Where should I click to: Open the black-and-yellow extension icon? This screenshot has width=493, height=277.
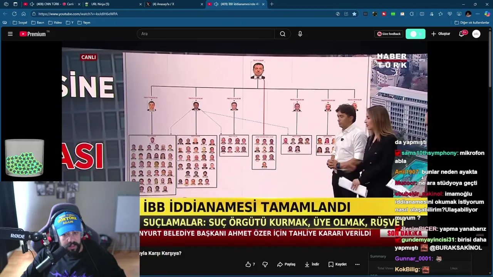(x=374, y=14)
